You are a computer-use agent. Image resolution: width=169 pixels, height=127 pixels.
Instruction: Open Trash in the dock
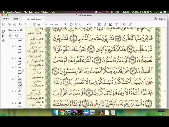coord(113,113)
